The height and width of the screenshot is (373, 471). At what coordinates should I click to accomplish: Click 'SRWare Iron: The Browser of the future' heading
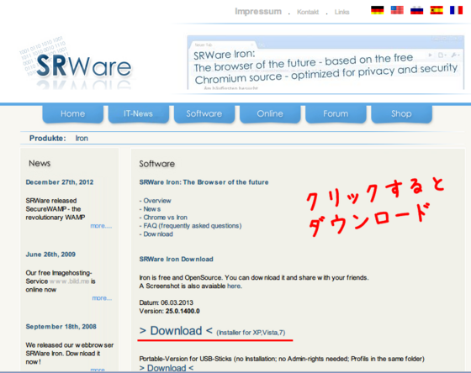[x=204, y=182]
